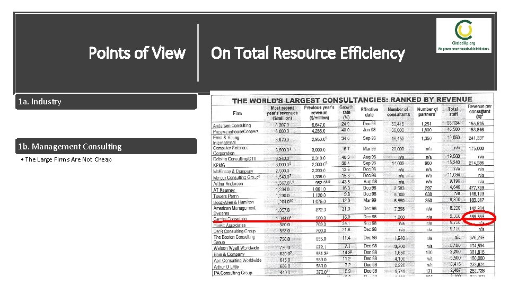Click Arthur D Little consultants value '2,220'

399,265
